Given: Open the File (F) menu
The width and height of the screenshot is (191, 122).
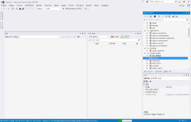Looking at the screenshot, I should pos(4,6).
